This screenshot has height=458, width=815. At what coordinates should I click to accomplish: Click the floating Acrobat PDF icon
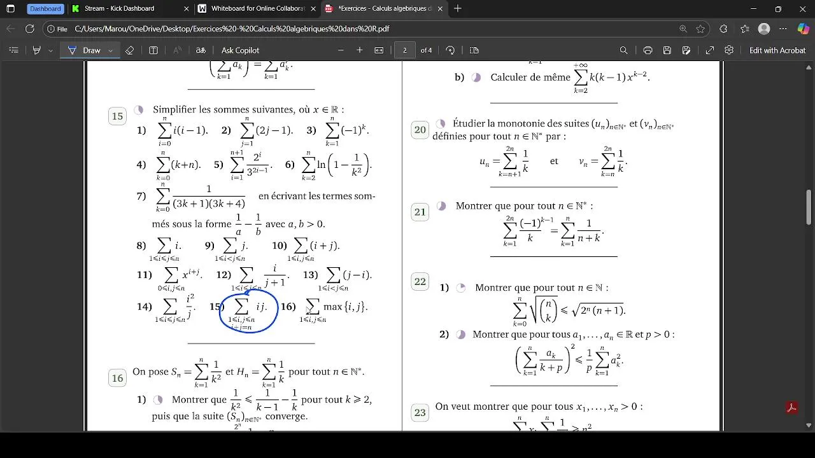(x=792, y=408)
